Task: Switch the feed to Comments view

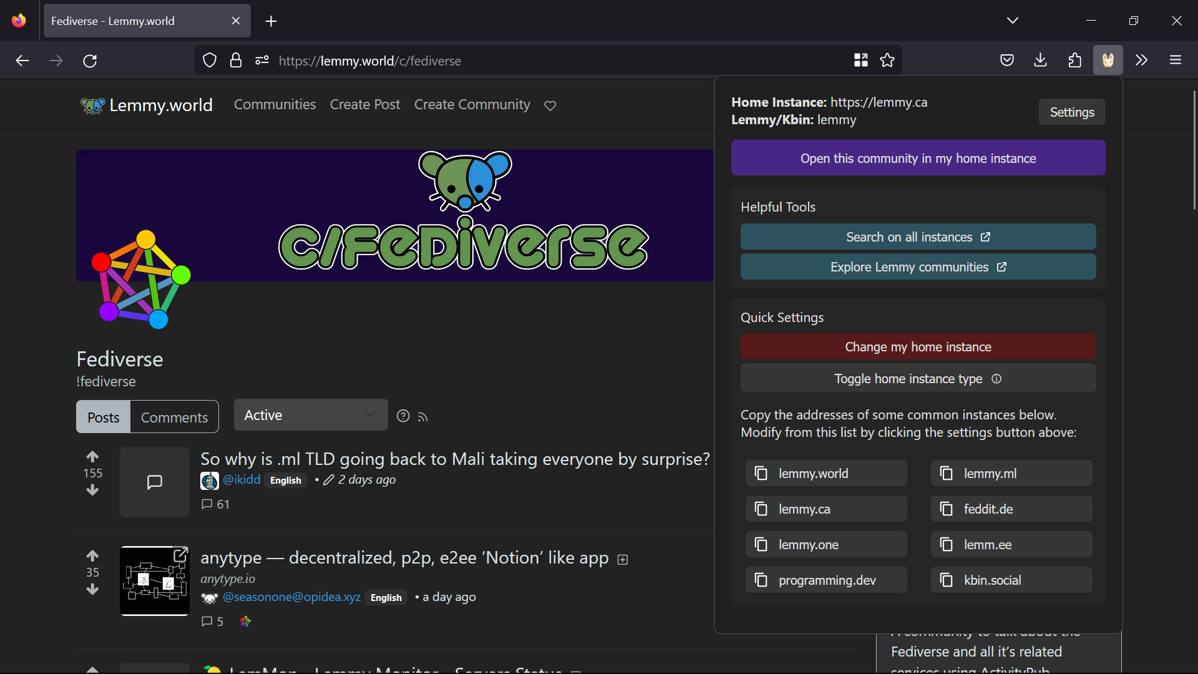Action: pyautogui.click(x=174, y=418)
